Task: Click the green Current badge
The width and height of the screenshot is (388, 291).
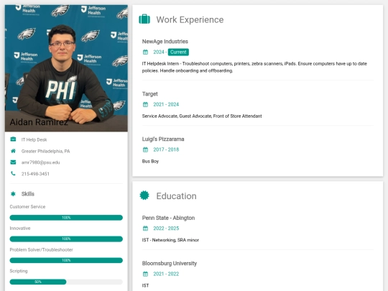Action: [x=178, y=52]
